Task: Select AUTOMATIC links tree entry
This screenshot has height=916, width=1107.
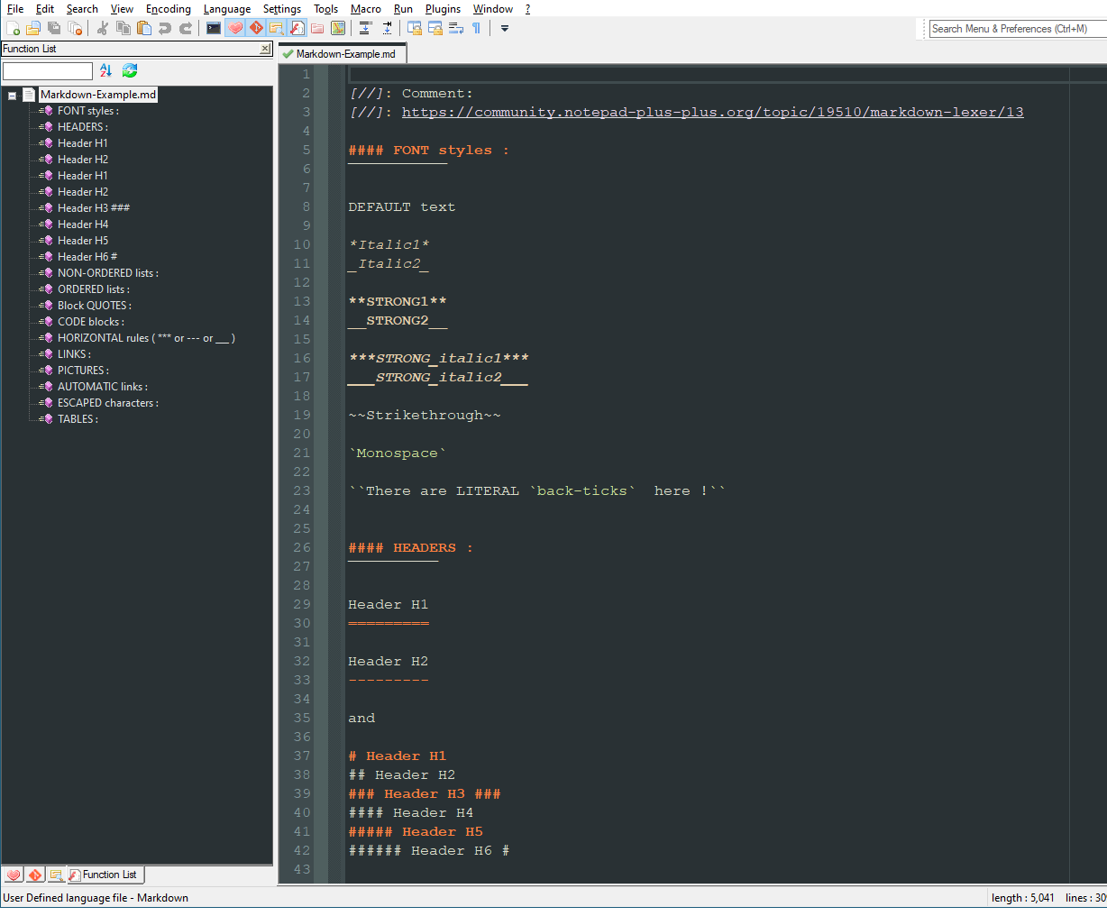Action: (x=102, y=387)
